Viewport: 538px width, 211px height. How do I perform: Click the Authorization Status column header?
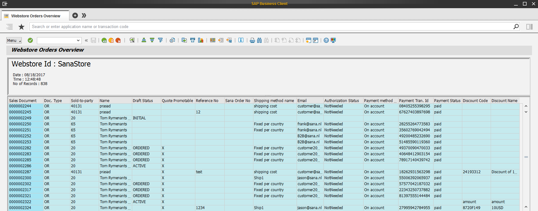(x=343, y=101)
